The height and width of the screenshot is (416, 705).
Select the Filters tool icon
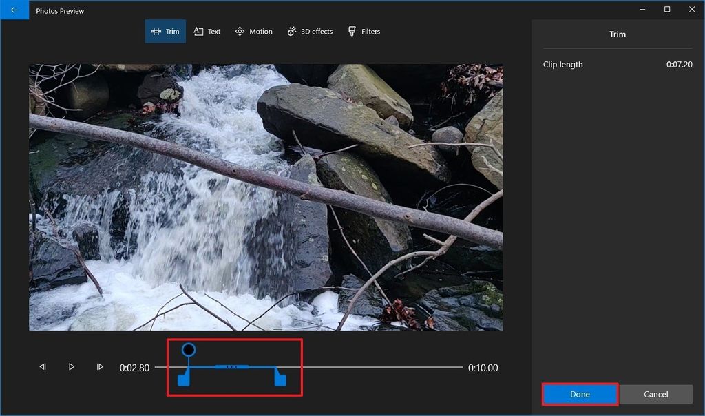pos(364,31)
